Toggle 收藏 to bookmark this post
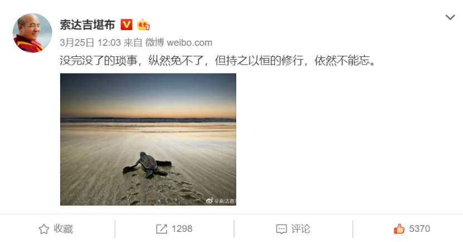Screen dimensions: 463x242 coord(56,229)
